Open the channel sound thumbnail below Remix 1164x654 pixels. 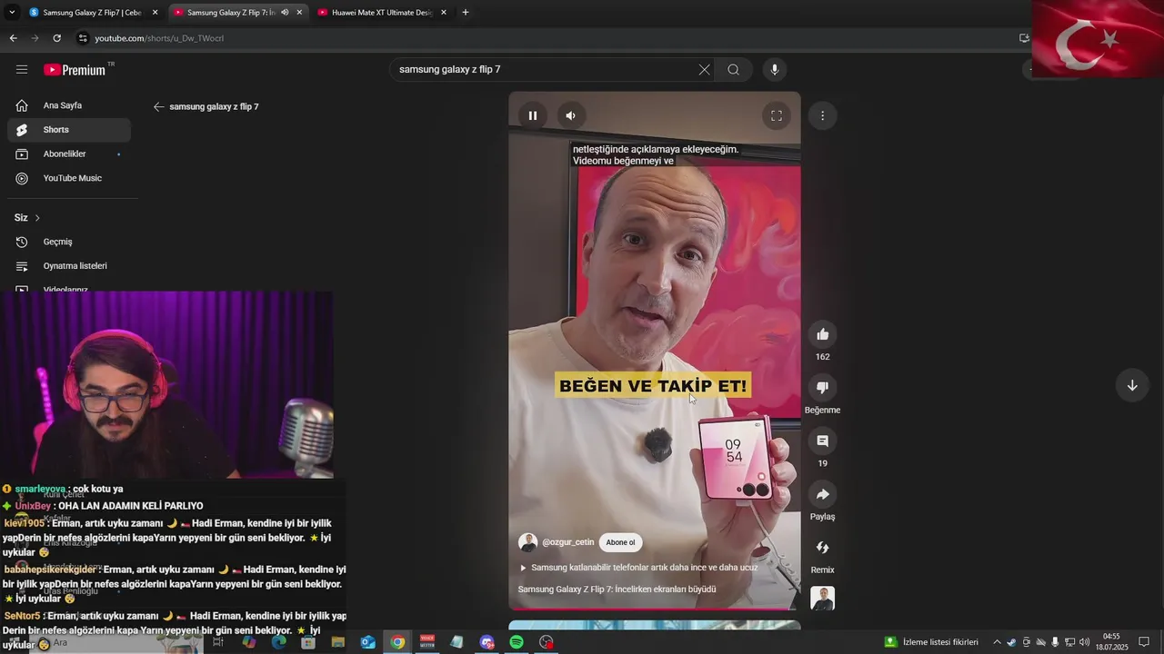(823, 599)
